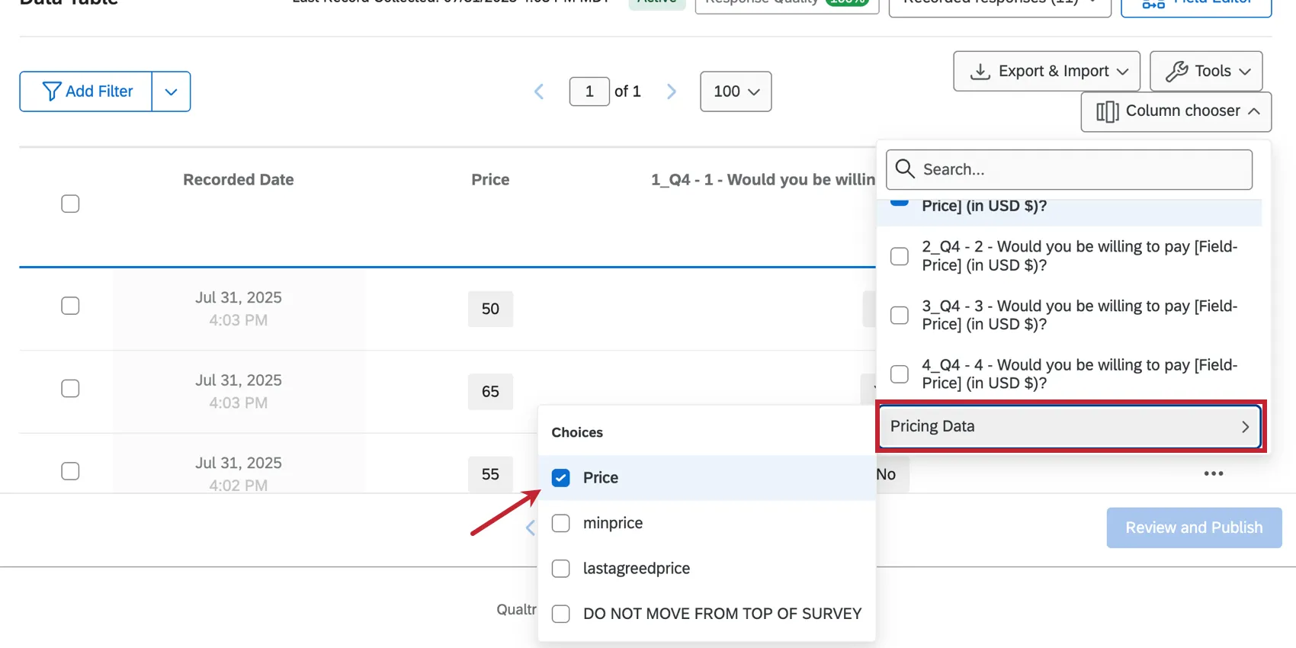Click the Column chooser columns icon
Viewport: 1296px width, 648px height.
point(1107,111)
